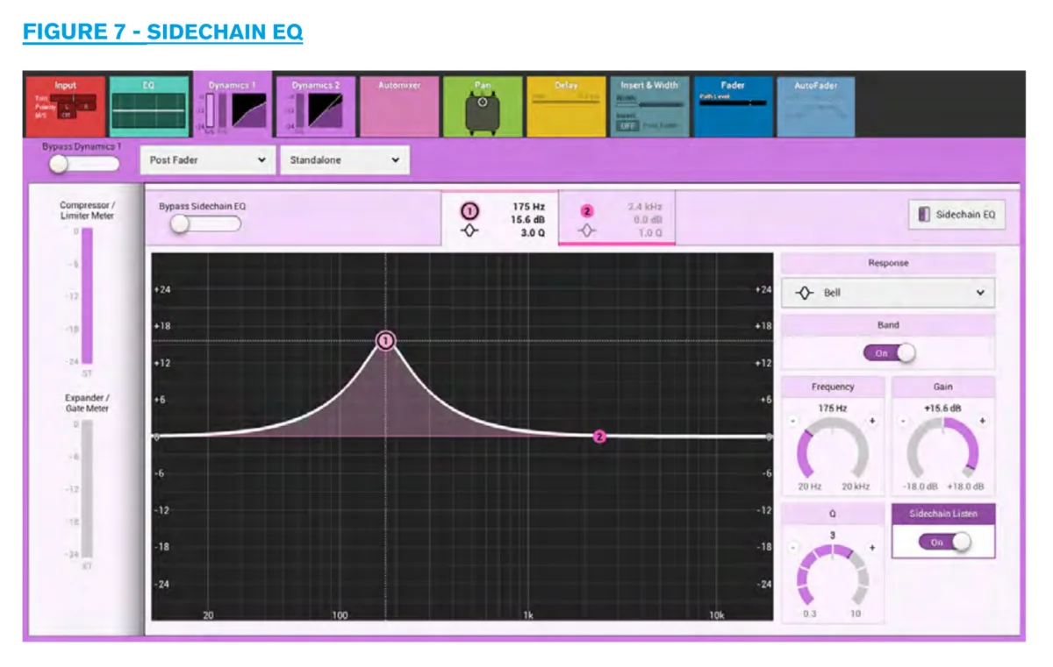Open the Automixer tile
1053x667 pixels.
(399, 106)
